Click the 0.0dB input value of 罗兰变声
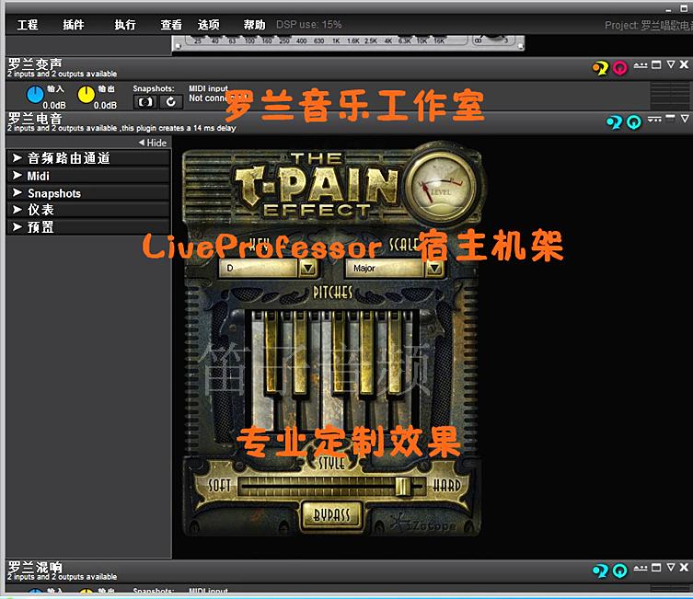The width and height of the screenshot is (693, 599). [54, 106]
